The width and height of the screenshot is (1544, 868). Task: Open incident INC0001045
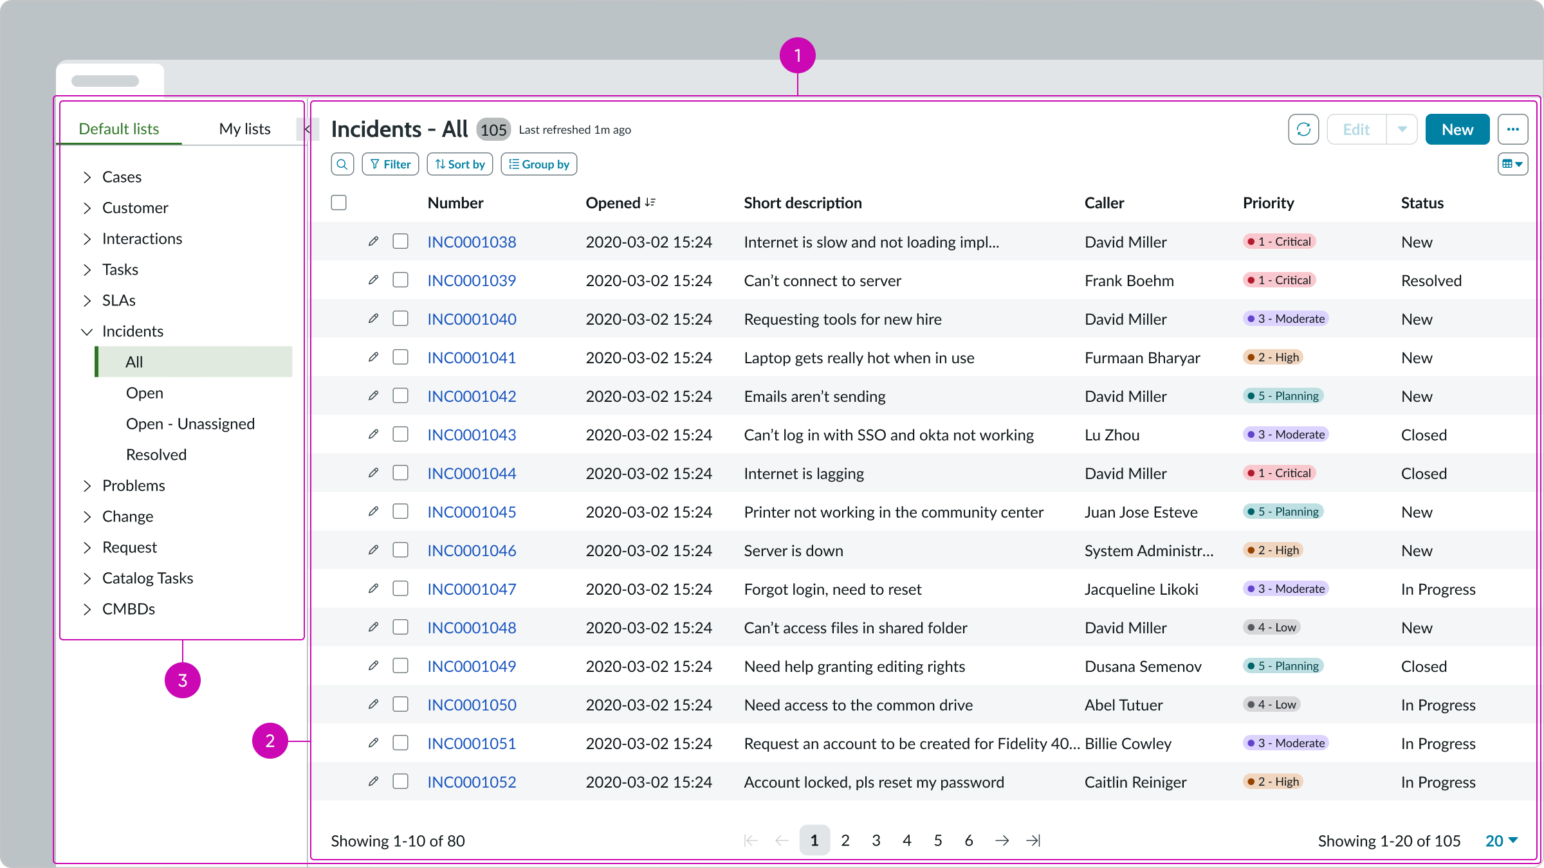[x=472, y=512]
